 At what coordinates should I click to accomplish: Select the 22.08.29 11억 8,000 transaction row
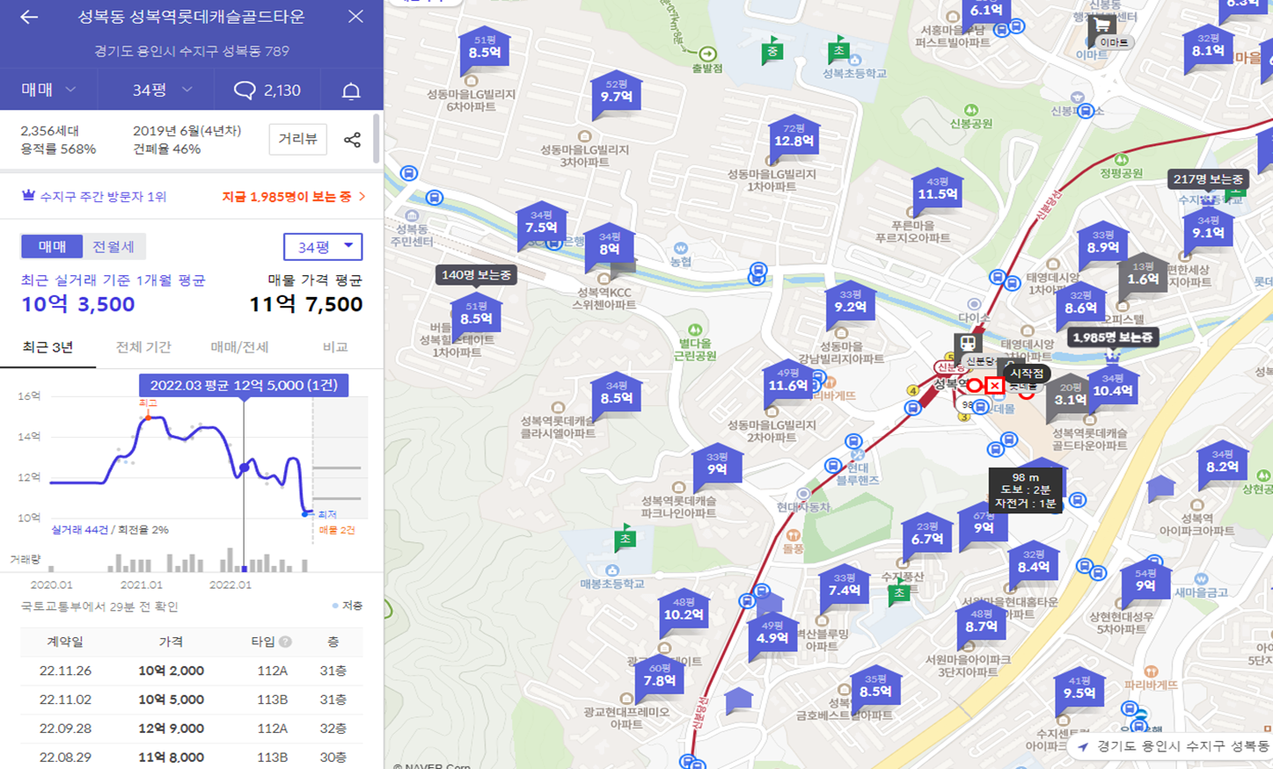(192, 757)
